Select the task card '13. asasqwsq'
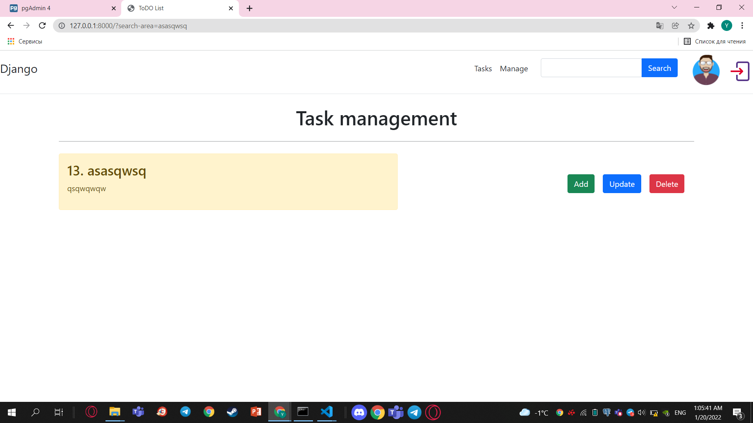 click(228, 182)
